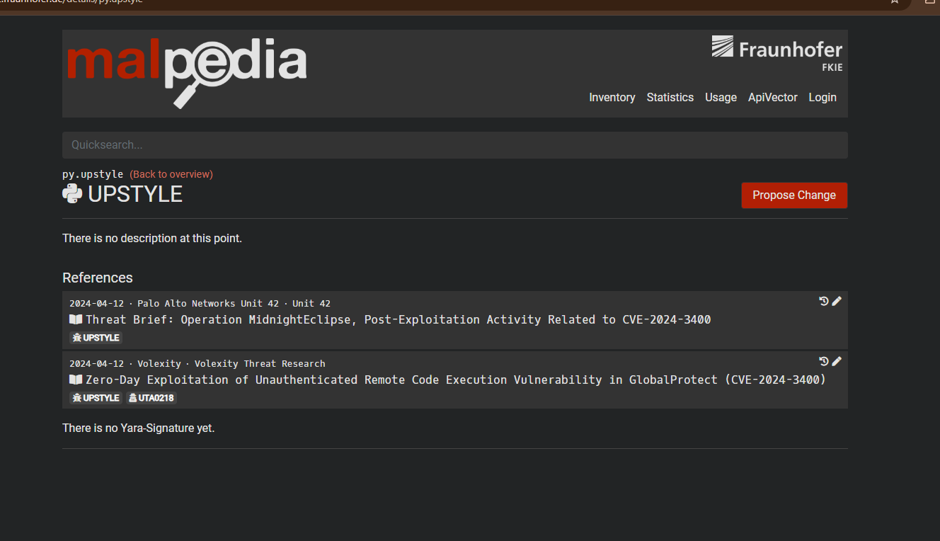Click book icon beside Zero-Day Exploitation title
Viewport: 940px width, 541px height.
tap(76, 380)
